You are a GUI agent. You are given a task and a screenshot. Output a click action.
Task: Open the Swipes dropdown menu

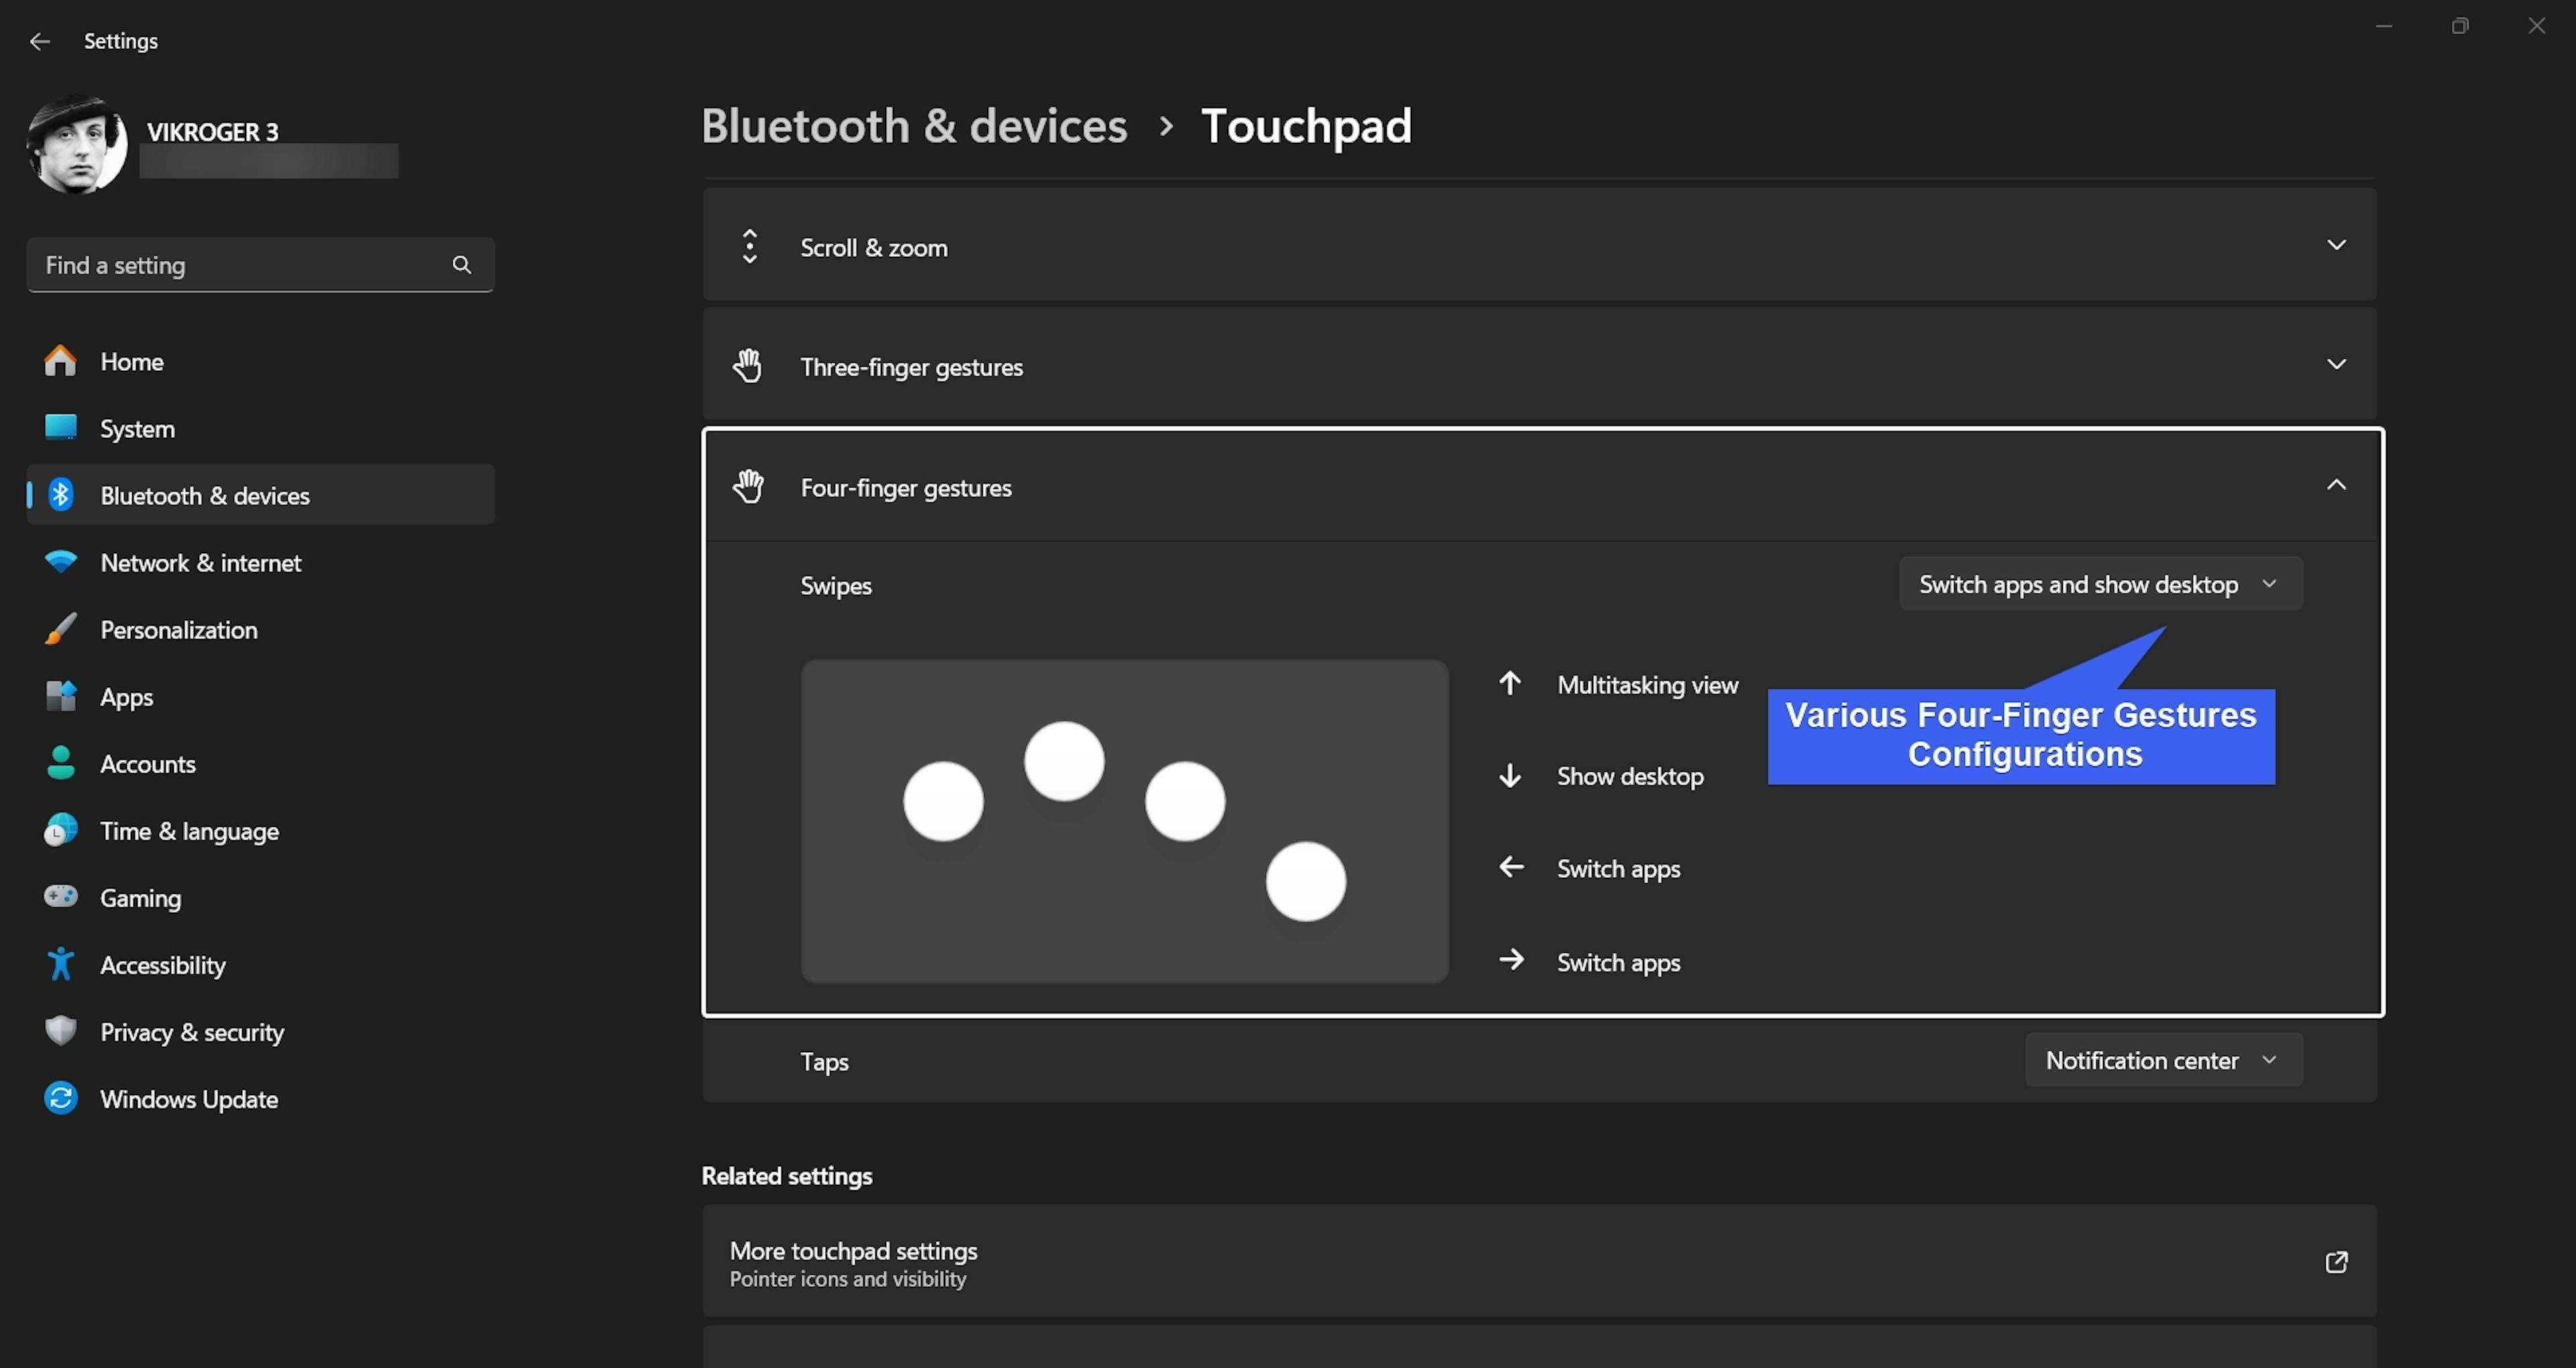(x=2100, y=584)
